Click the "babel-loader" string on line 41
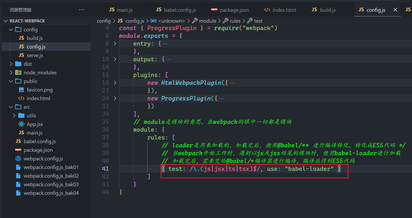 tap(309, 169)
